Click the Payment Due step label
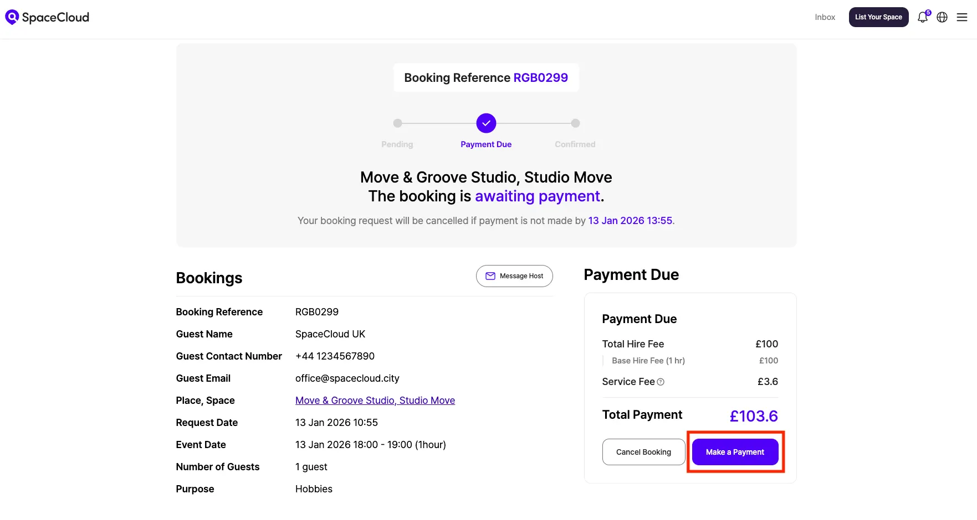The width and height of the screenshot is (977, 520). [486, 144]
